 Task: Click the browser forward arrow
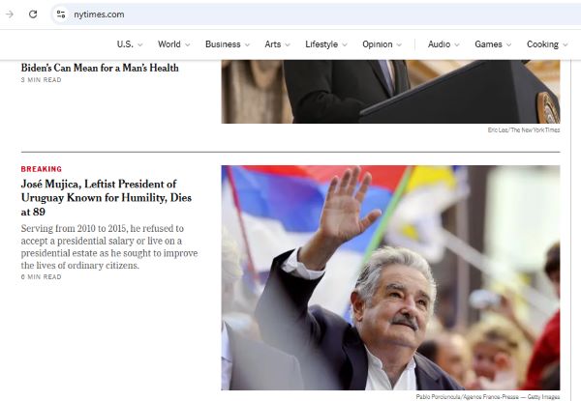click(10, 14)
